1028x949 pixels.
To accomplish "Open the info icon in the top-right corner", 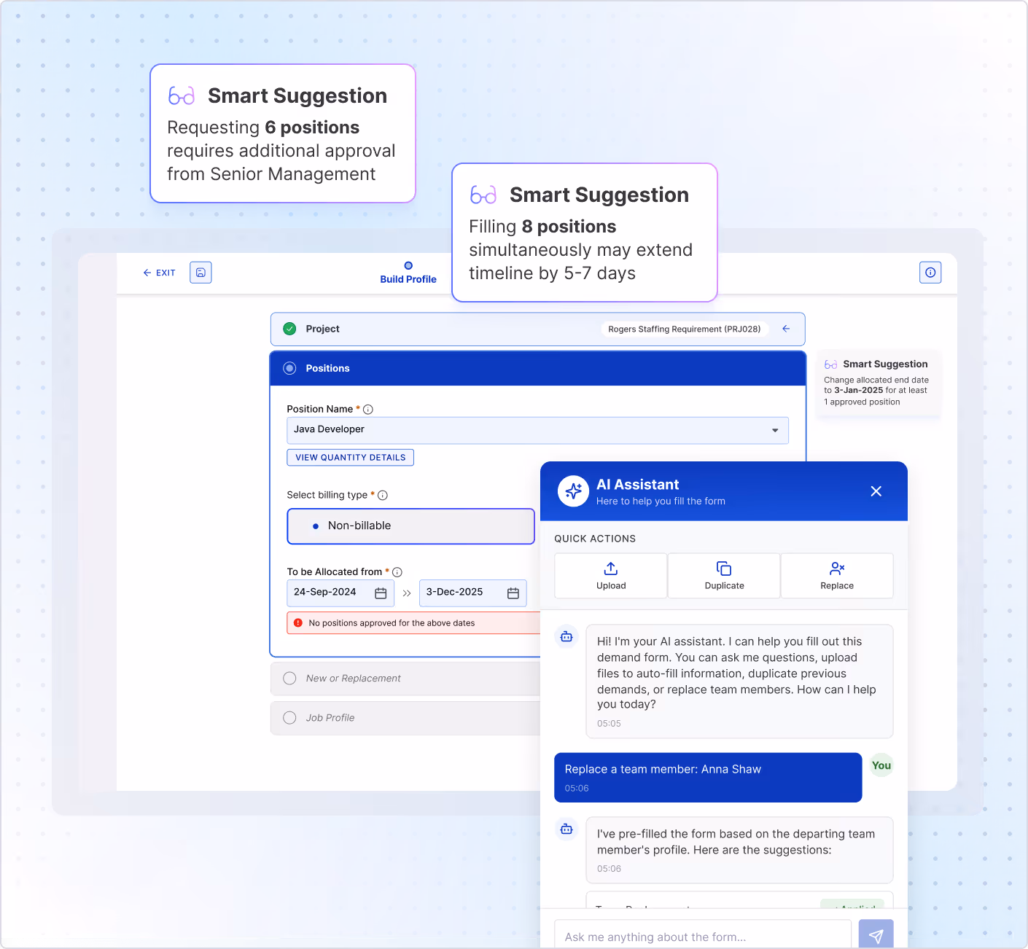I will [930, 273].
